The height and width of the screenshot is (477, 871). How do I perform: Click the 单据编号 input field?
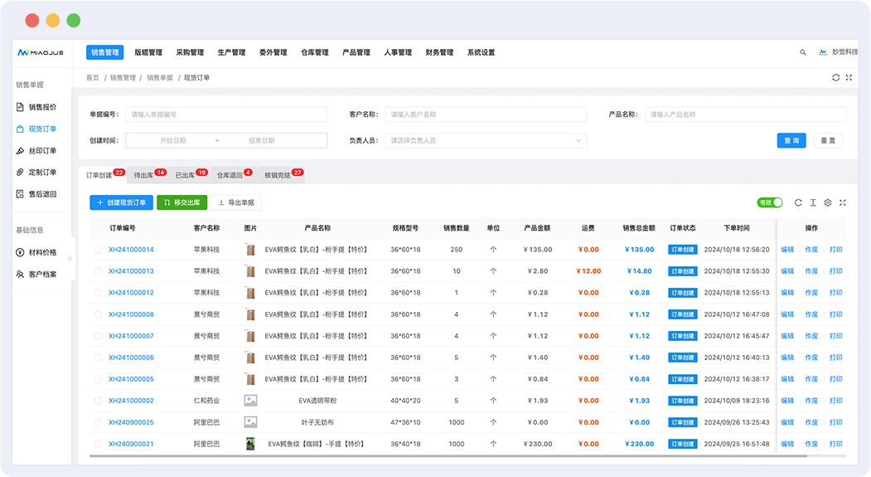click(226, 114)
